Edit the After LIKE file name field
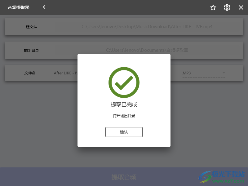This screenshot has width=248, height=186. pos(65,73)
